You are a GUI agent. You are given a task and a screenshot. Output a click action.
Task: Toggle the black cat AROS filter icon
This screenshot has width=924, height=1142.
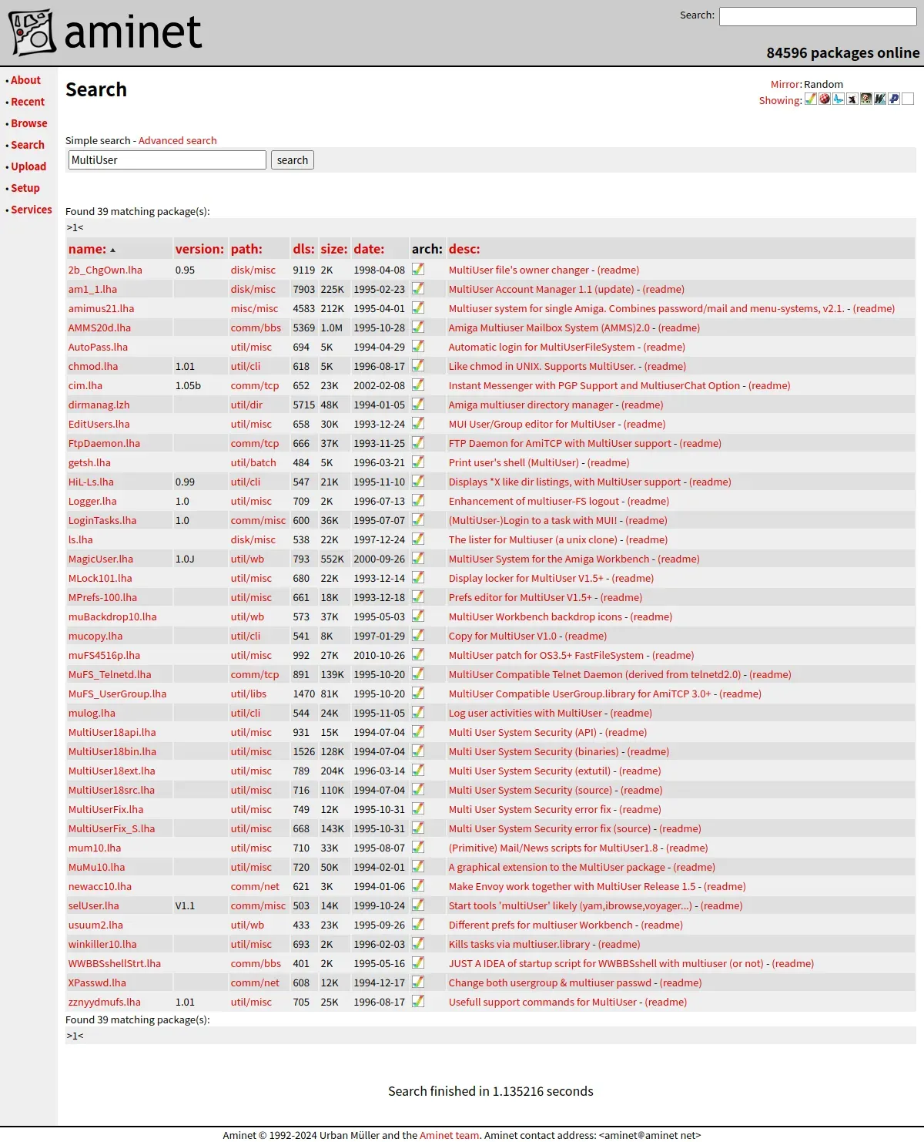point(852,99)
